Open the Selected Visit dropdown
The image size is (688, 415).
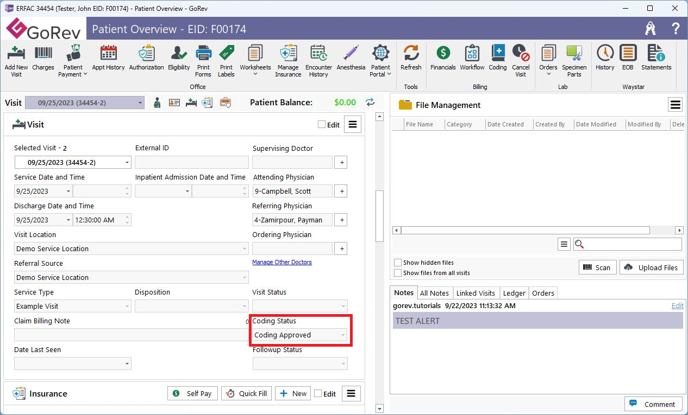click(127, 162)
